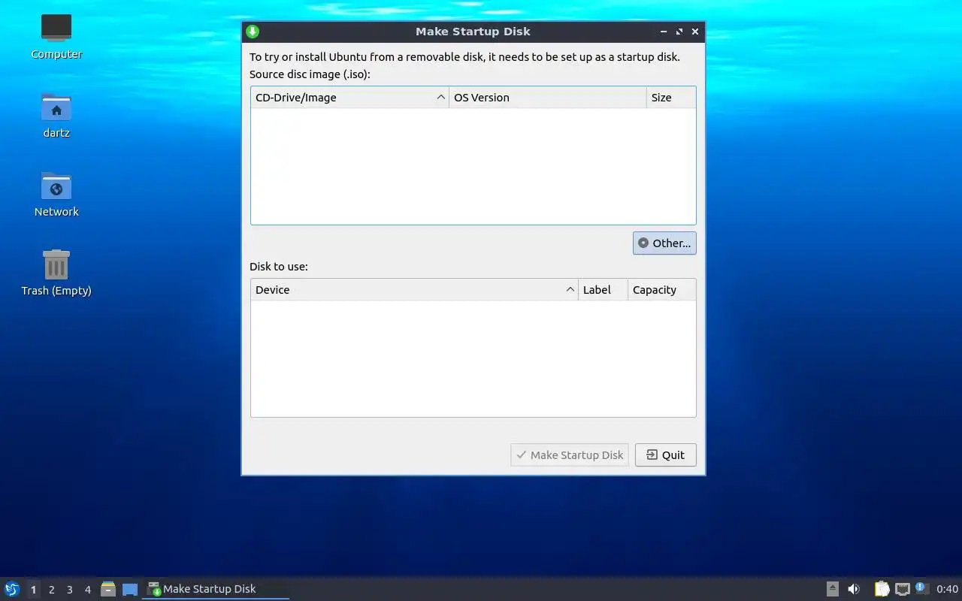Sort by OS Version column header
This screenshot has width=962, height=601.
tap(548, 98)
